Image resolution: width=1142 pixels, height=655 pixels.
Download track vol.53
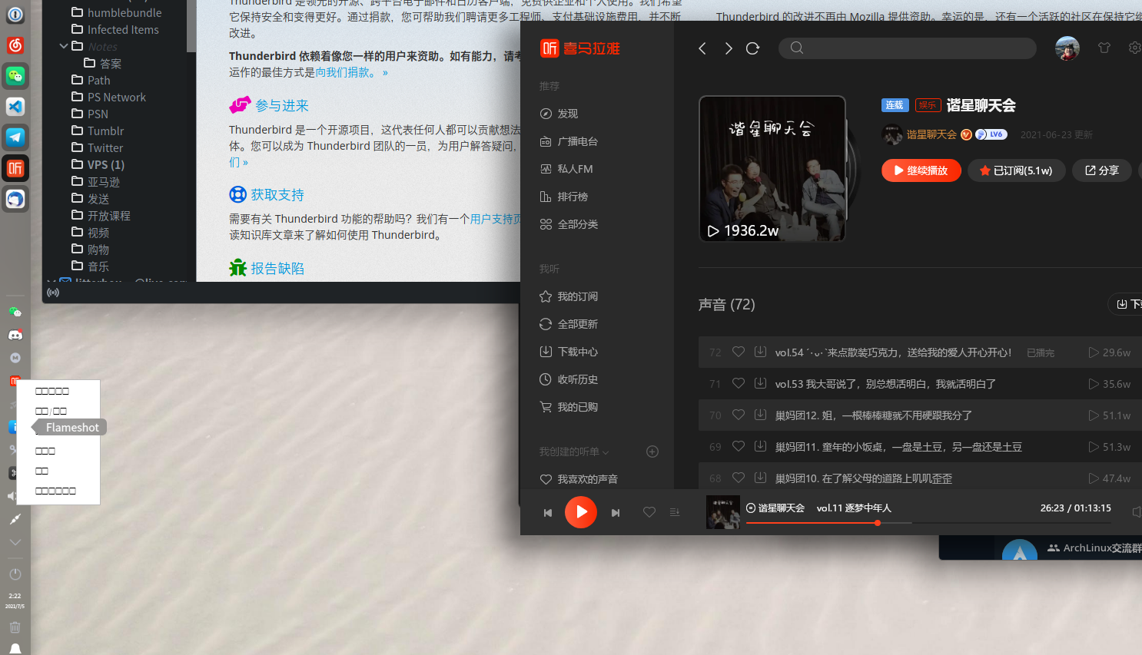[760, 383]
